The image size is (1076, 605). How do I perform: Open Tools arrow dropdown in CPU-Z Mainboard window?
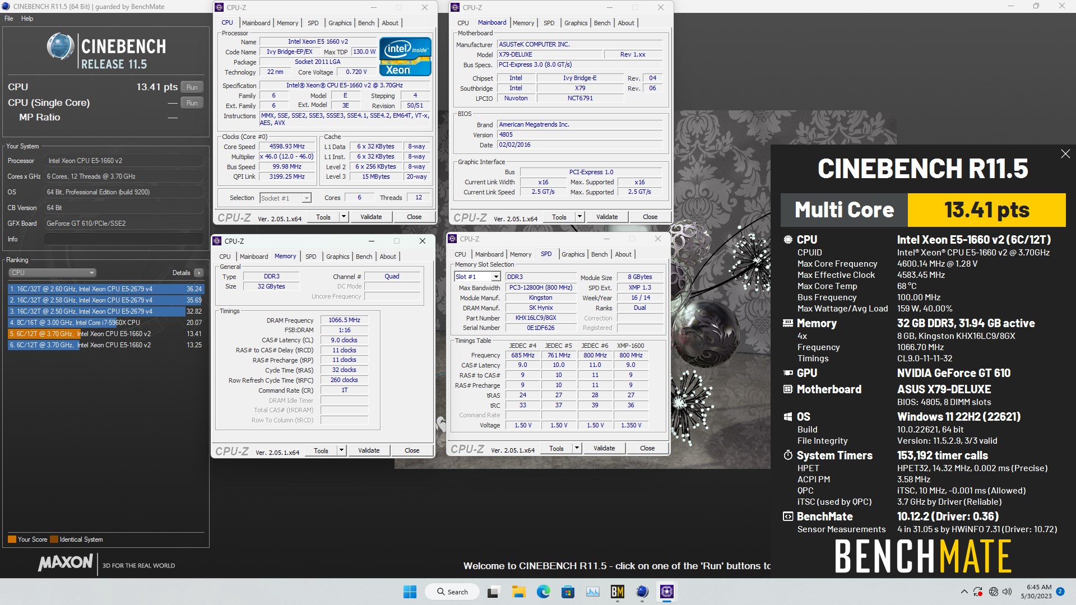579,217
